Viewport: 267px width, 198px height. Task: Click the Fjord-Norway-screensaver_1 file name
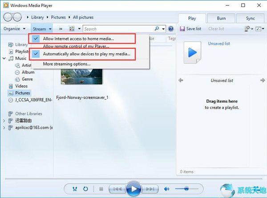pyautogui.click(x=82, y=97)
